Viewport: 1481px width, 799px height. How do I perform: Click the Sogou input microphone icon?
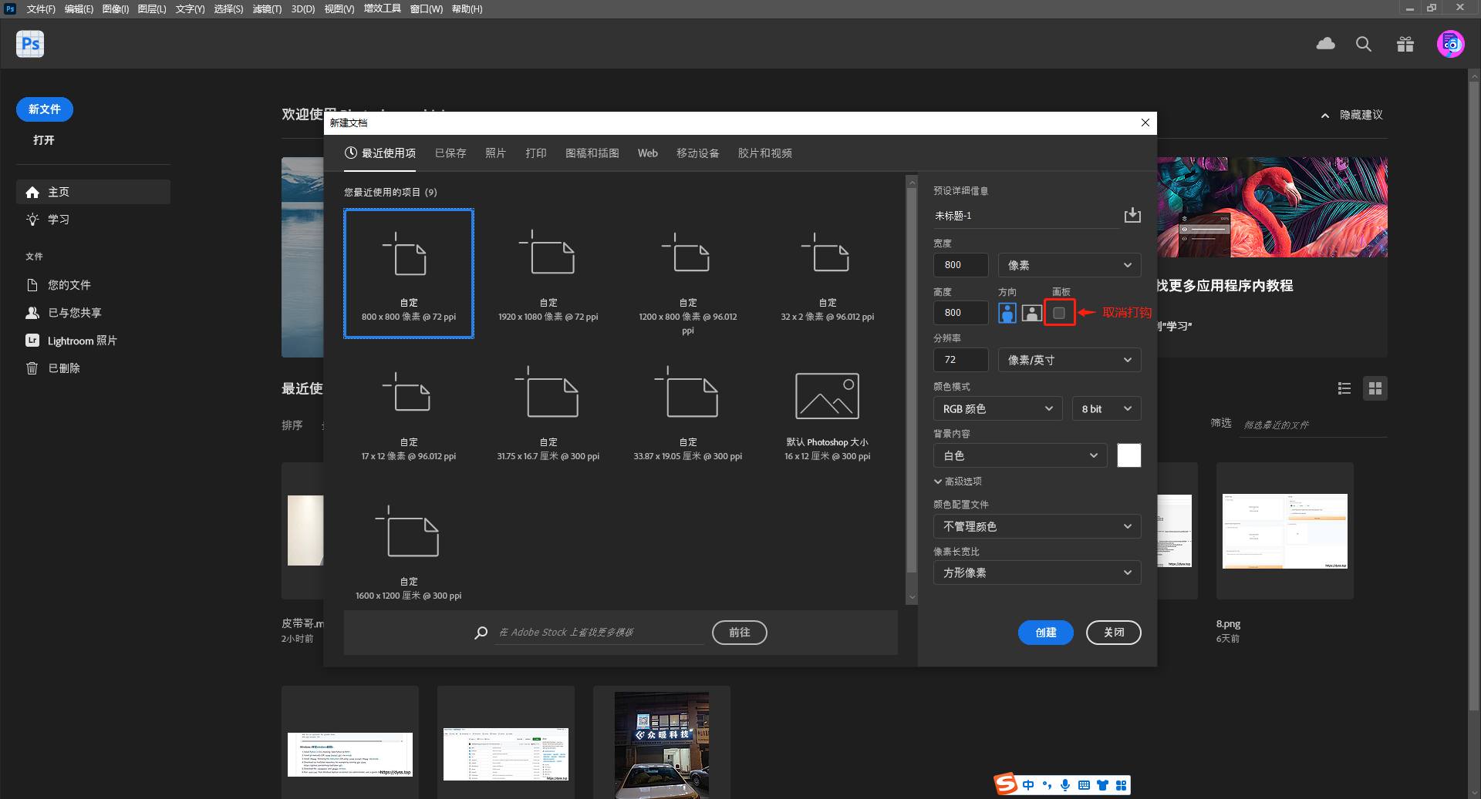[1065, 785]
